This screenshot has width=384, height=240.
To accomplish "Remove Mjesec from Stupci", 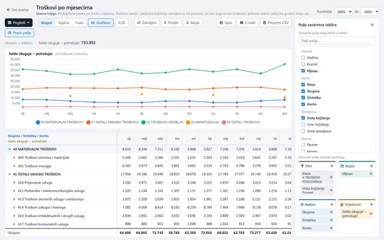I will [371, 173].
